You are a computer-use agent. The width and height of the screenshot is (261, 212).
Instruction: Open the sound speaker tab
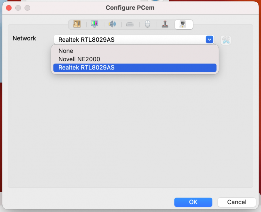coord(112,24)
